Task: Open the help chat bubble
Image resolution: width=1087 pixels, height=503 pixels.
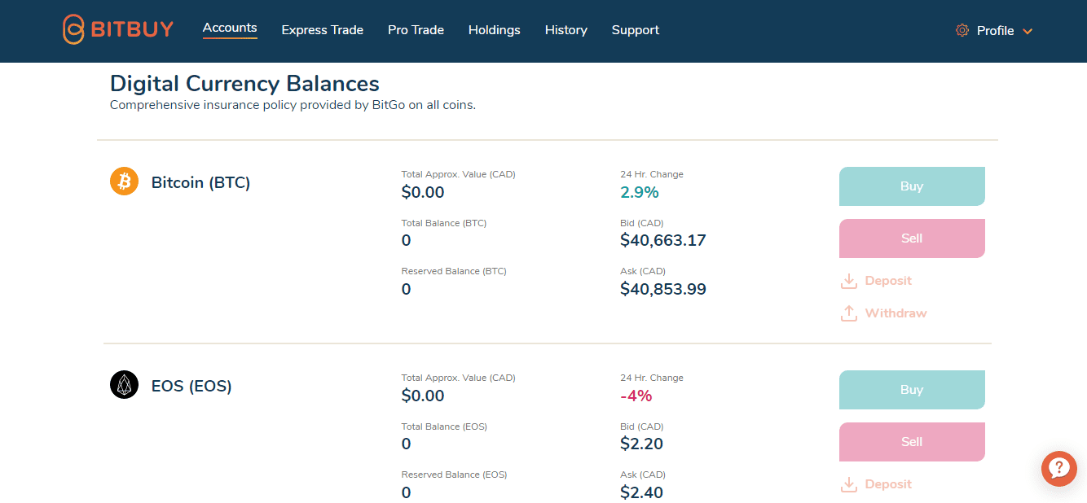Action: [1059, 468]
